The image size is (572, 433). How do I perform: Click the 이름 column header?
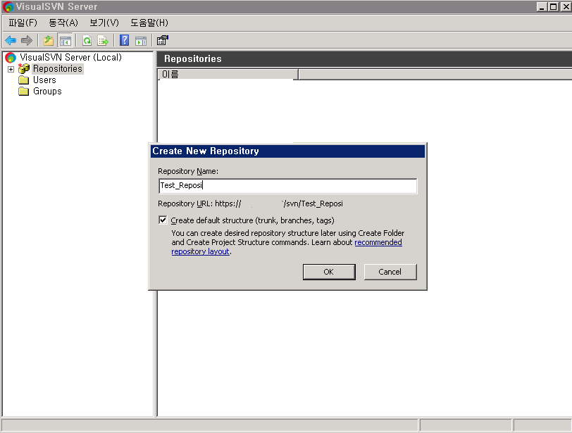click(x=228, y=75)
